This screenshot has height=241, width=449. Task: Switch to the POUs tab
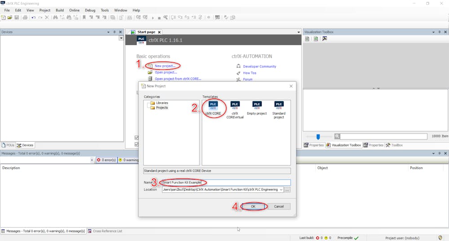click(x=8, y=145)
